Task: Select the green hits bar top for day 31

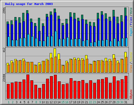Action: (125, 12)
